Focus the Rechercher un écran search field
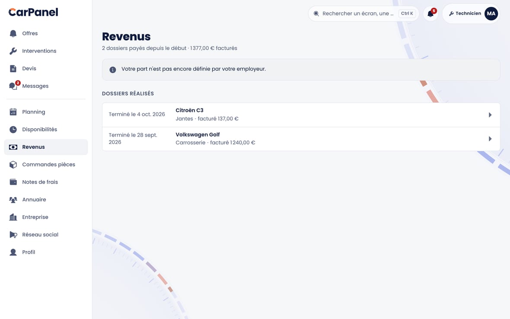 pos(363,14)
